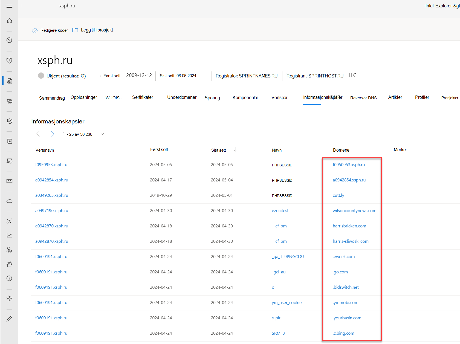Click the sort arrow next to Sist sett
The height and width of the screenshot is (344, 460).
[x=235, y=149]
